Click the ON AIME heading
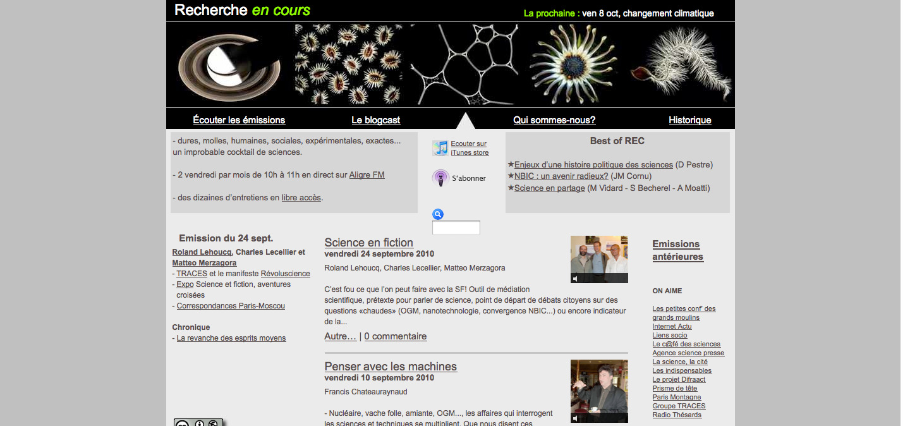Image resolution: width=910 pixels, height=426 pixels. pos(667,291)
